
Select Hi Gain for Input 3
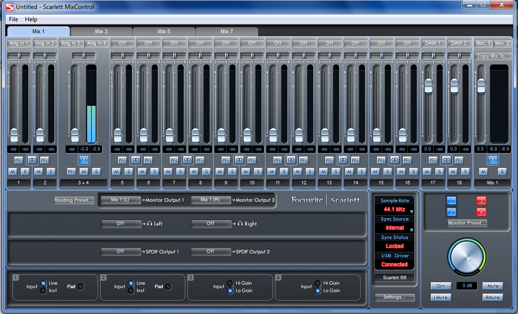(230, 283)
